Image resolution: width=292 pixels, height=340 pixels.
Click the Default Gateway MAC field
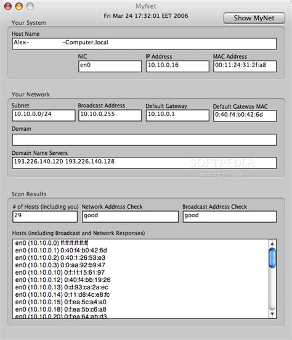(x=245, y=116)
